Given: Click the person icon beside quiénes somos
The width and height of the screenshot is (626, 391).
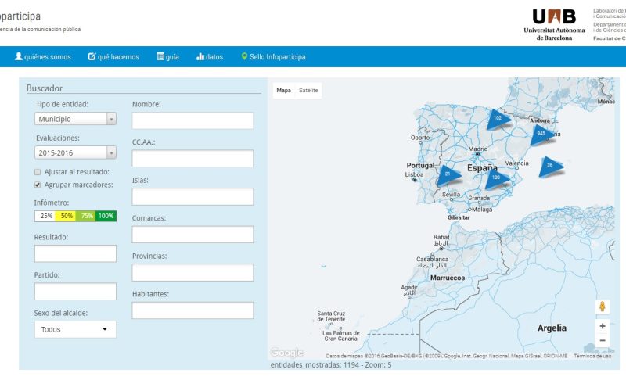Looking at the screenshot, I should point(18,56).
